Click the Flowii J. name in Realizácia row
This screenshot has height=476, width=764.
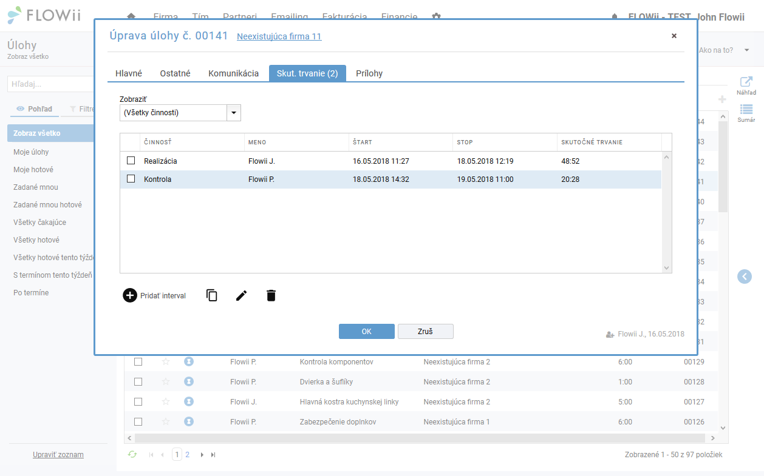pos(262,161)
